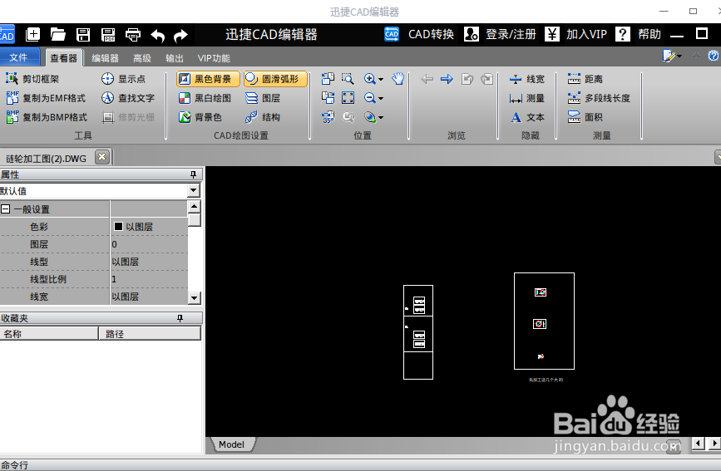Click the properties scrollbar up arrow
The image size is (721, 471).
194,206
